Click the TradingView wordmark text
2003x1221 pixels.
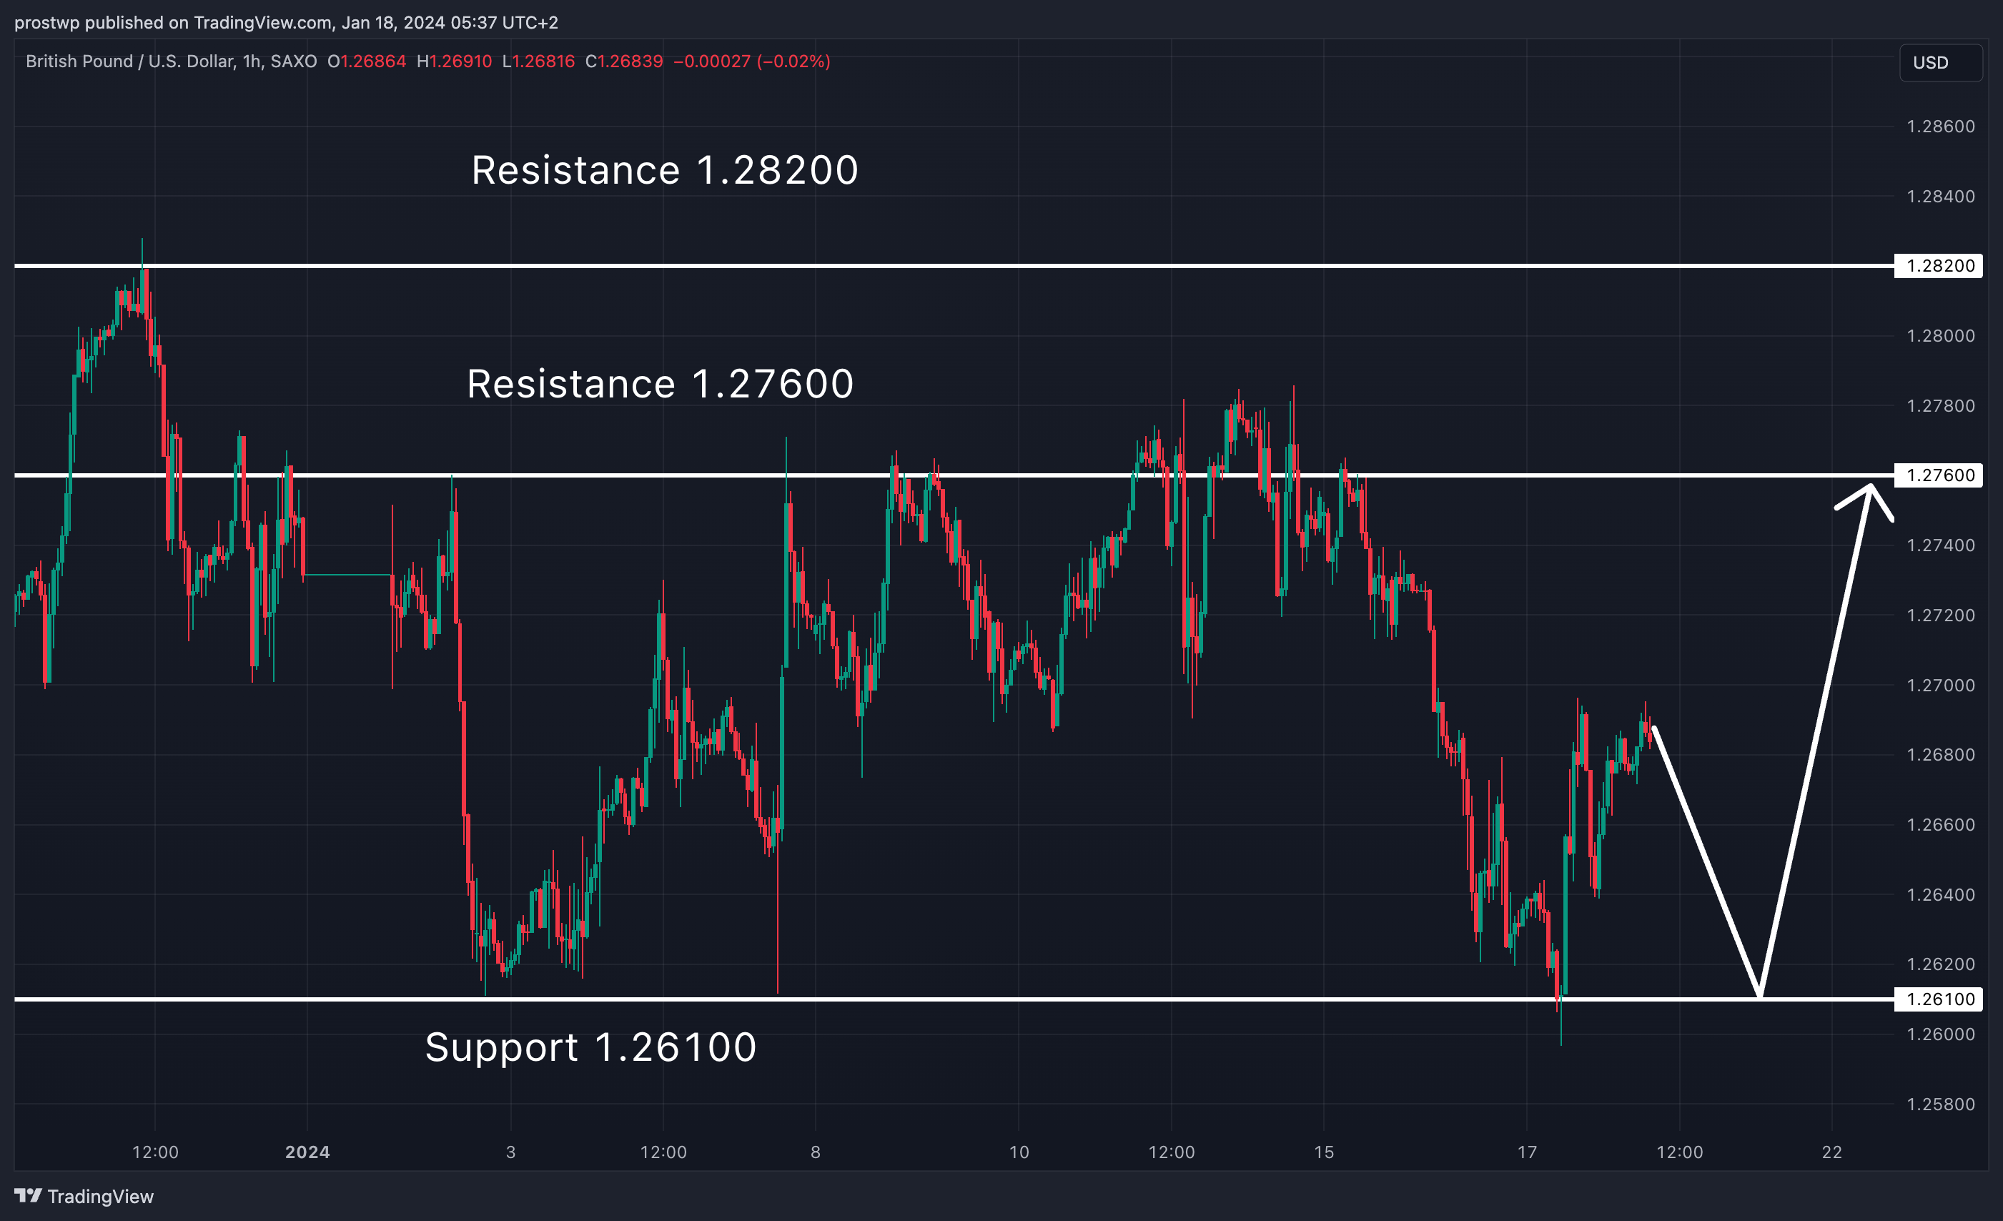click(x=101, y=1196)
